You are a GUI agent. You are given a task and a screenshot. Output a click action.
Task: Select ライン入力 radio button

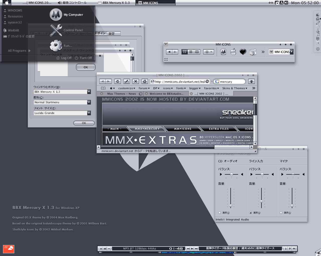[251, 213]
